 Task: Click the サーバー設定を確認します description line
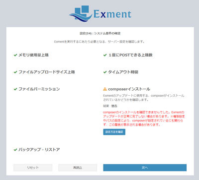point(99,42)
